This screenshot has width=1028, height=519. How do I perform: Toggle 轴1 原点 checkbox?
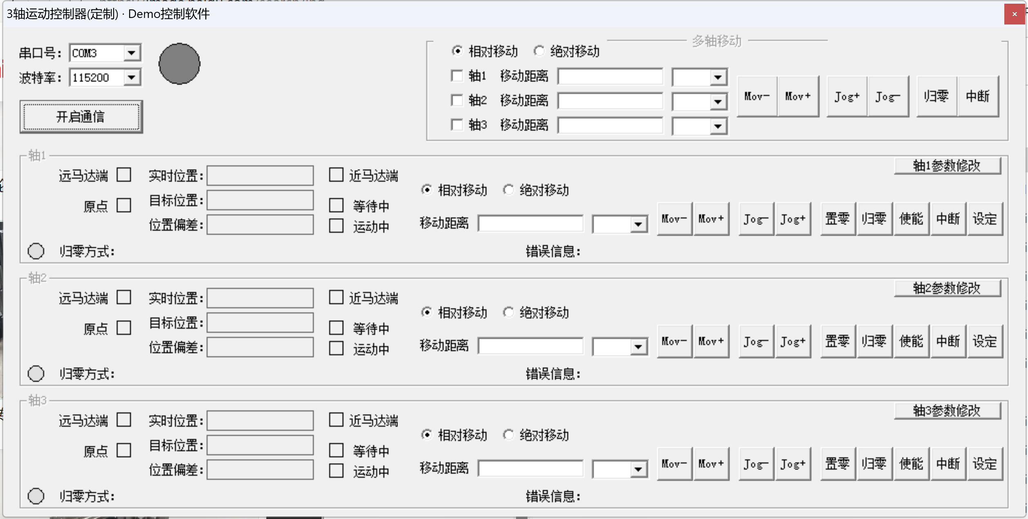(124, 205)
